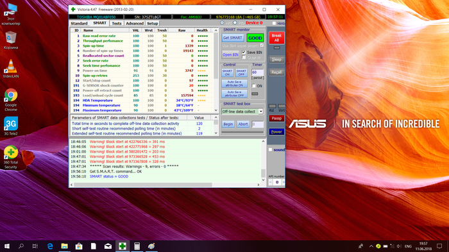Select the Корзина recycle bin icon
The image size is (449, 252).
pos(11,40)
